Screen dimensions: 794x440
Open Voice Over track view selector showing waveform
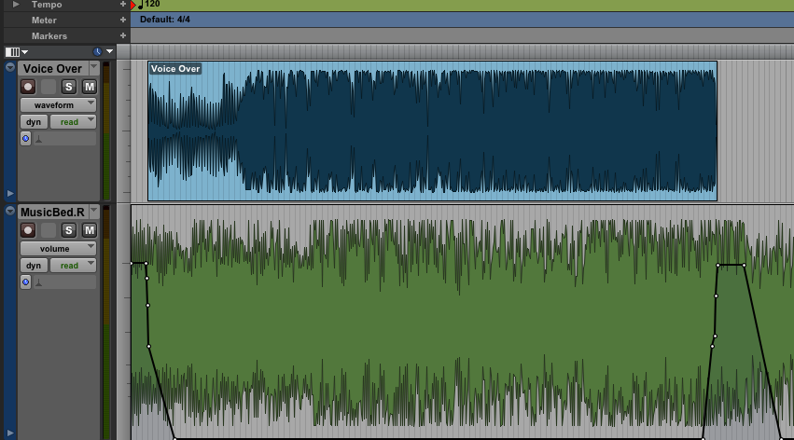click(x=58, y=105)
